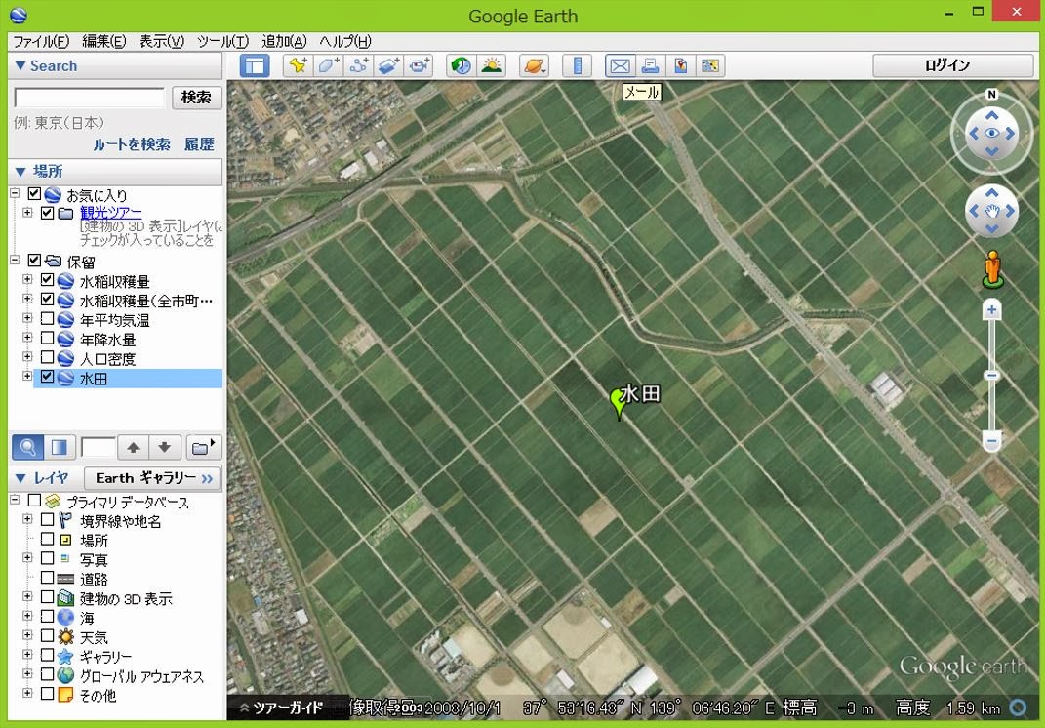The width and height of the screenshot is (1045, 728).
Task: Click zoom in plus button
Action: [x=991, y=310]
